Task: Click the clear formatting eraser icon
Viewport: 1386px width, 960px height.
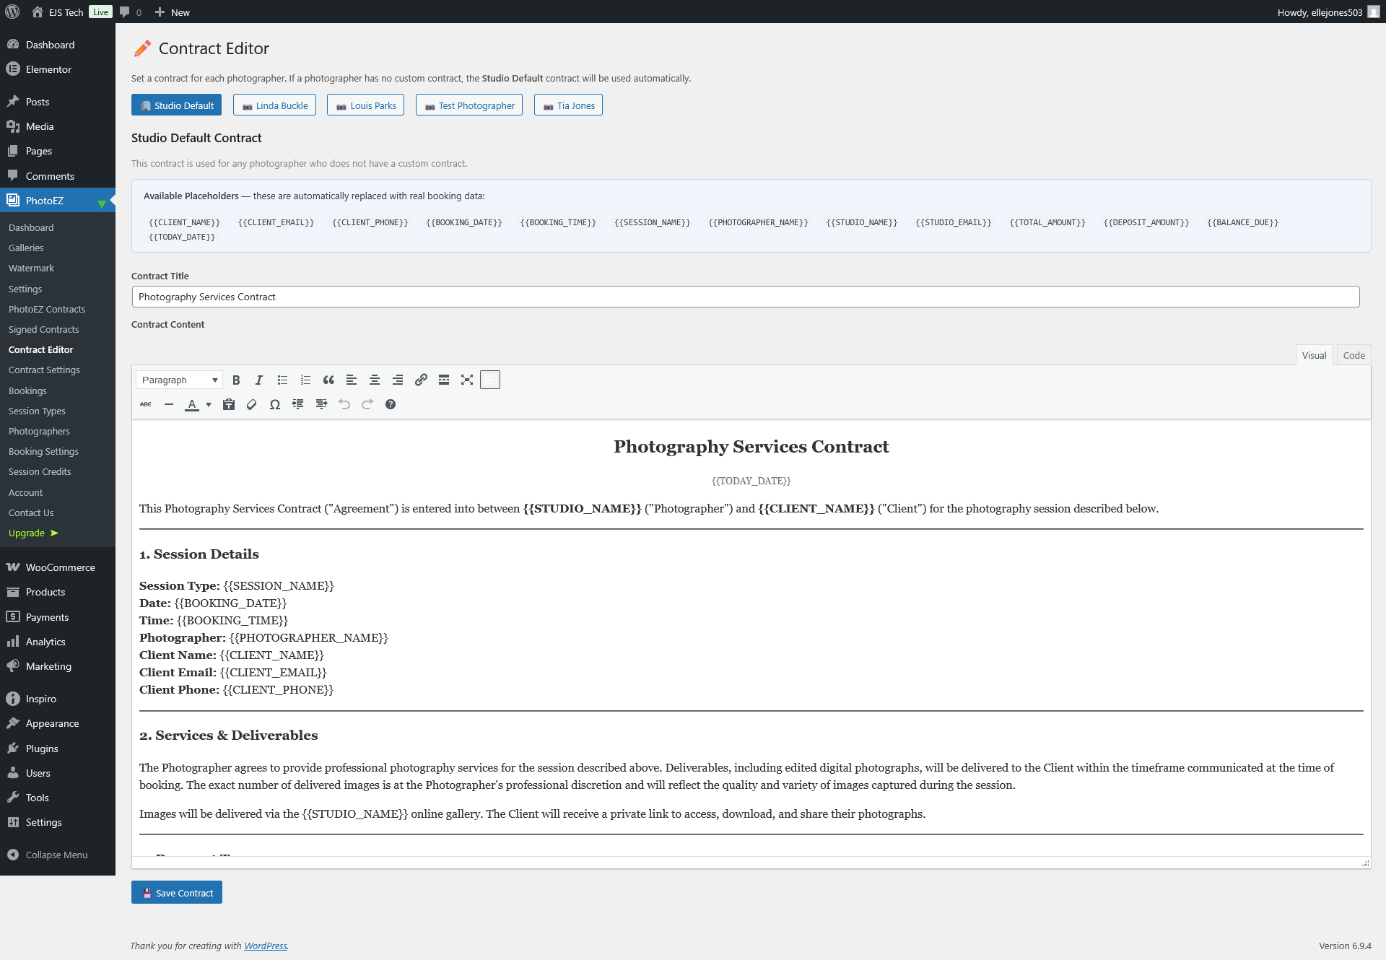Action: [x=252, y=404]
